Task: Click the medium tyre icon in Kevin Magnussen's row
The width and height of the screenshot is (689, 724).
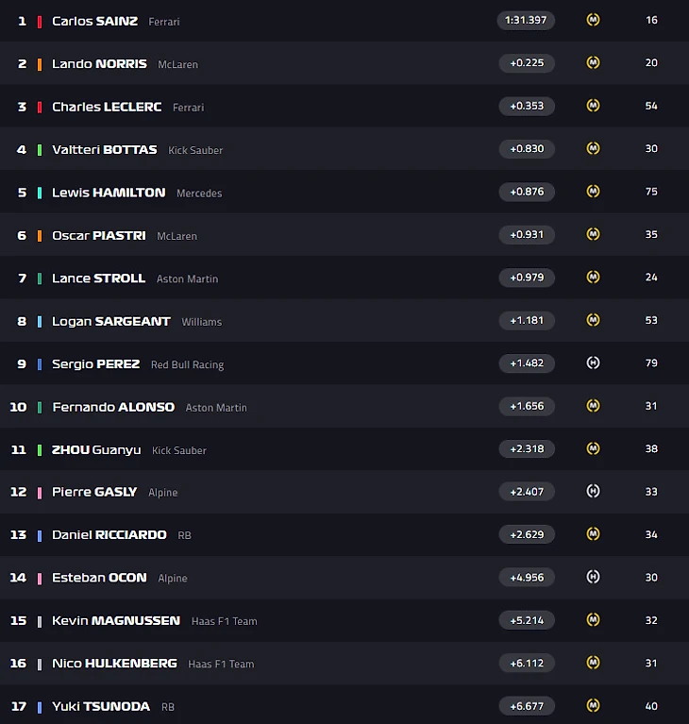Action: [593, 619]
